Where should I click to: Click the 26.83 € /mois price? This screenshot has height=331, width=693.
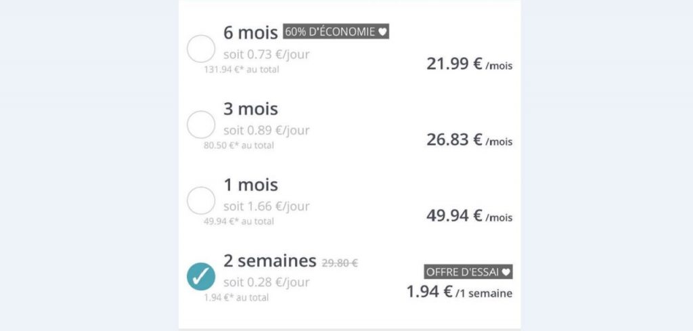coord(469,140)
